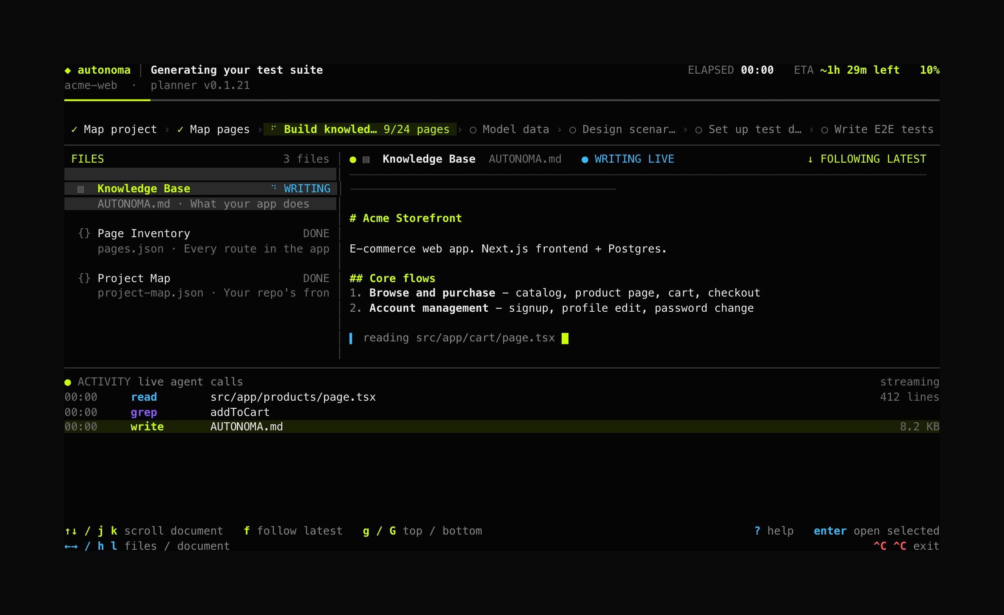The height and width of the screenshot is (615, 1004).
Task: Click the checkmark beside Map pages
Action: [180, 130]
